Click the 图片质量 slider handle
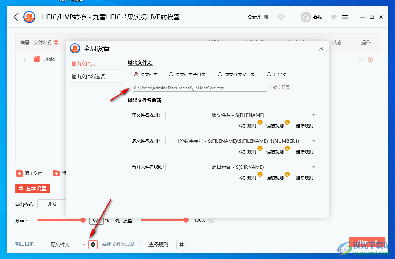This screenshot has width=395, height=259. [186, 220]
